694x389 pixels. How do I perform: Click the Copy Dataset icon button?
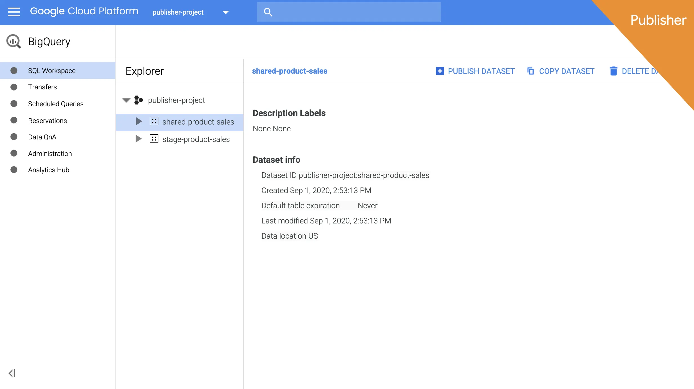click(x=530, y=71)
